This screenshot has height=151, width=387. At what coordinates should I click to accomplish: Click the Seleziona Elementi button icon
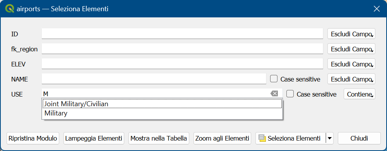coord(262,138)
